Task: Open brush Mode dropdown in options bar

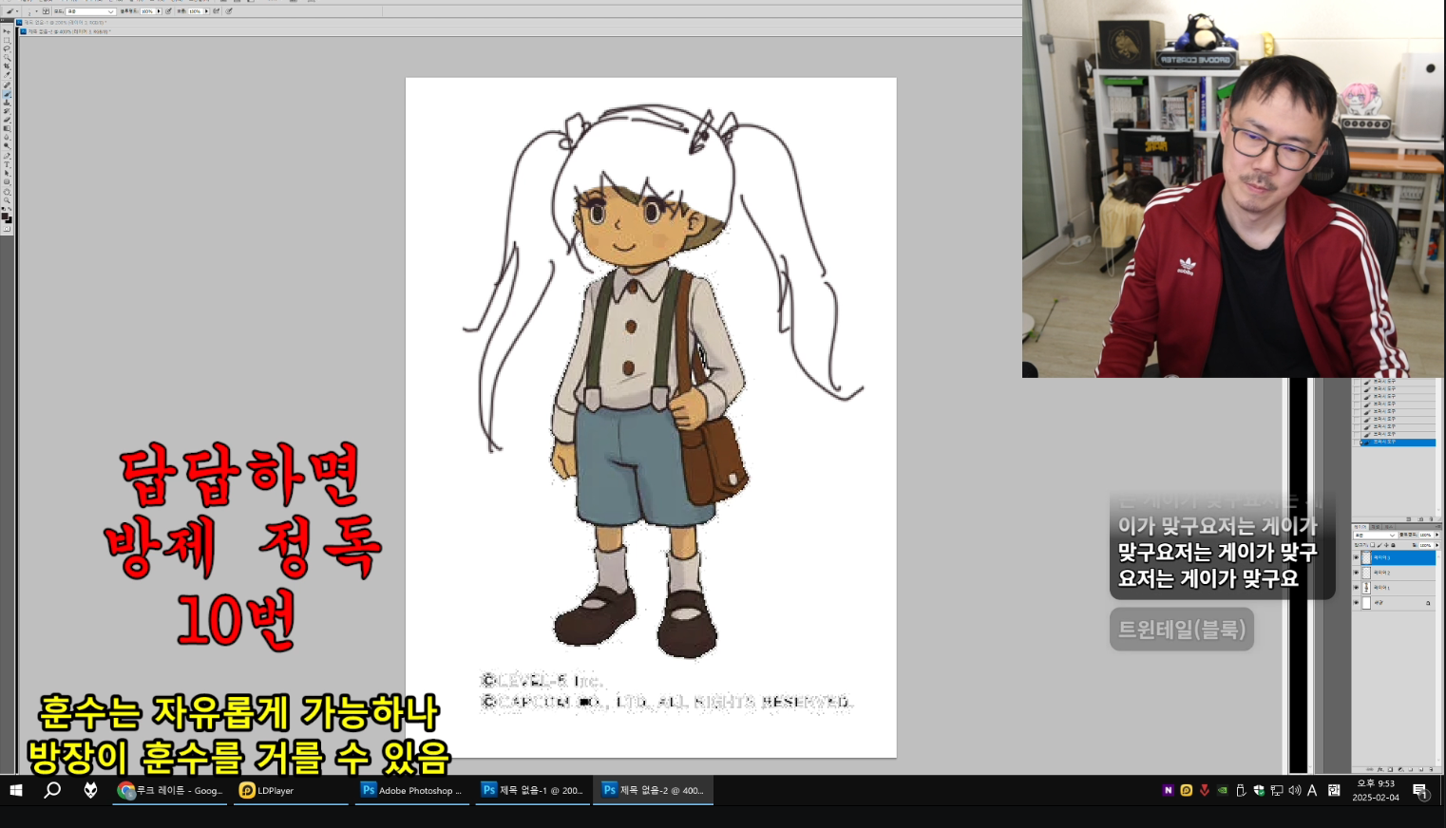Action: click(90, 11)
